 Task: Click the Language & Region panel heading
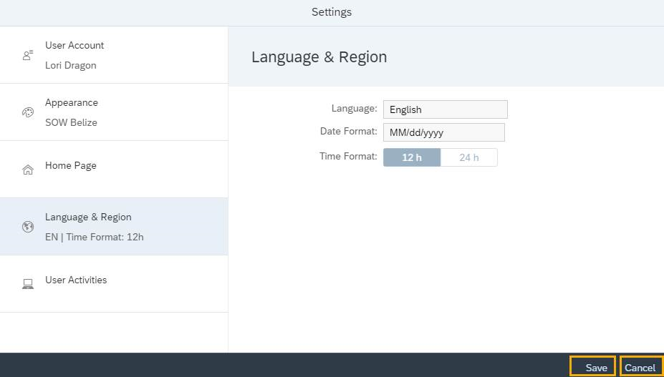pos(319,57)
